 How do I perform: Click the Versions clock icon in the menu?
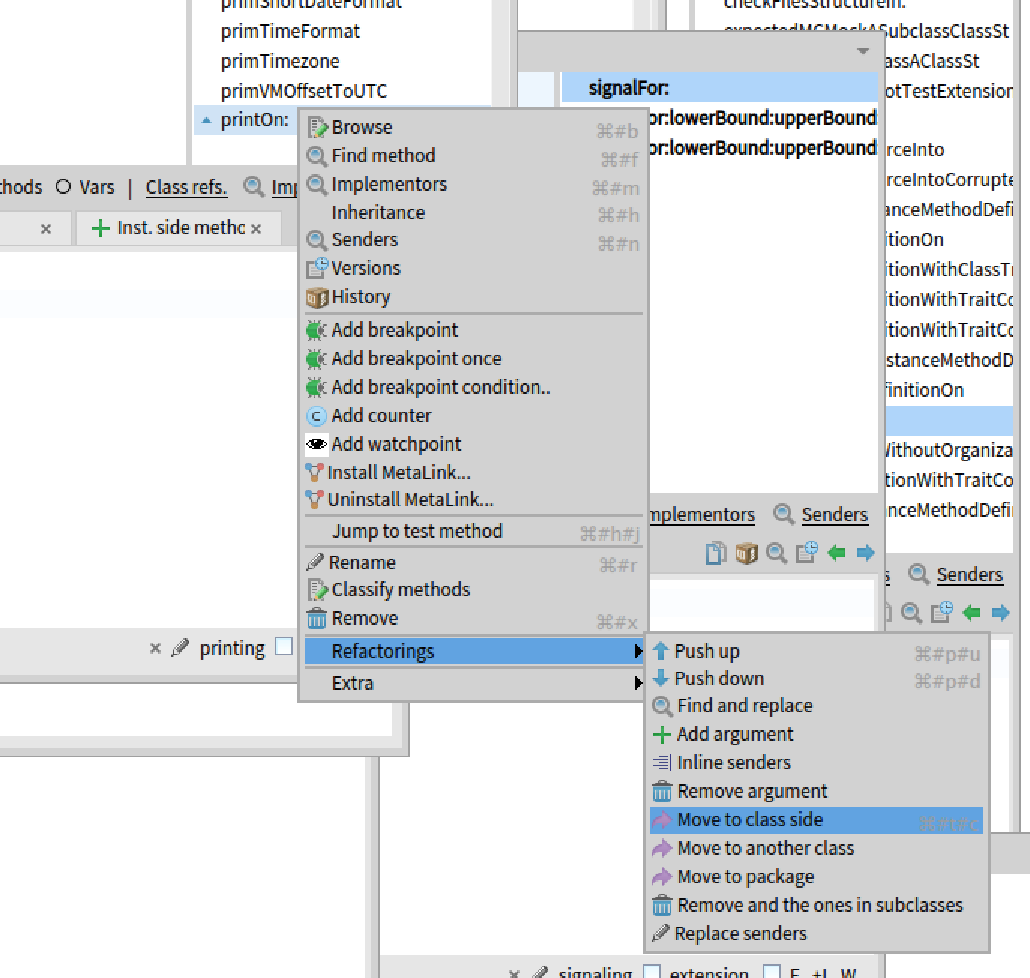tap(317, 268)
